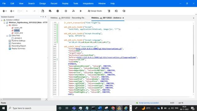Screen dimensions: 197x111
Task: Open the editor tab list dropdown
Action: (194, 18)
